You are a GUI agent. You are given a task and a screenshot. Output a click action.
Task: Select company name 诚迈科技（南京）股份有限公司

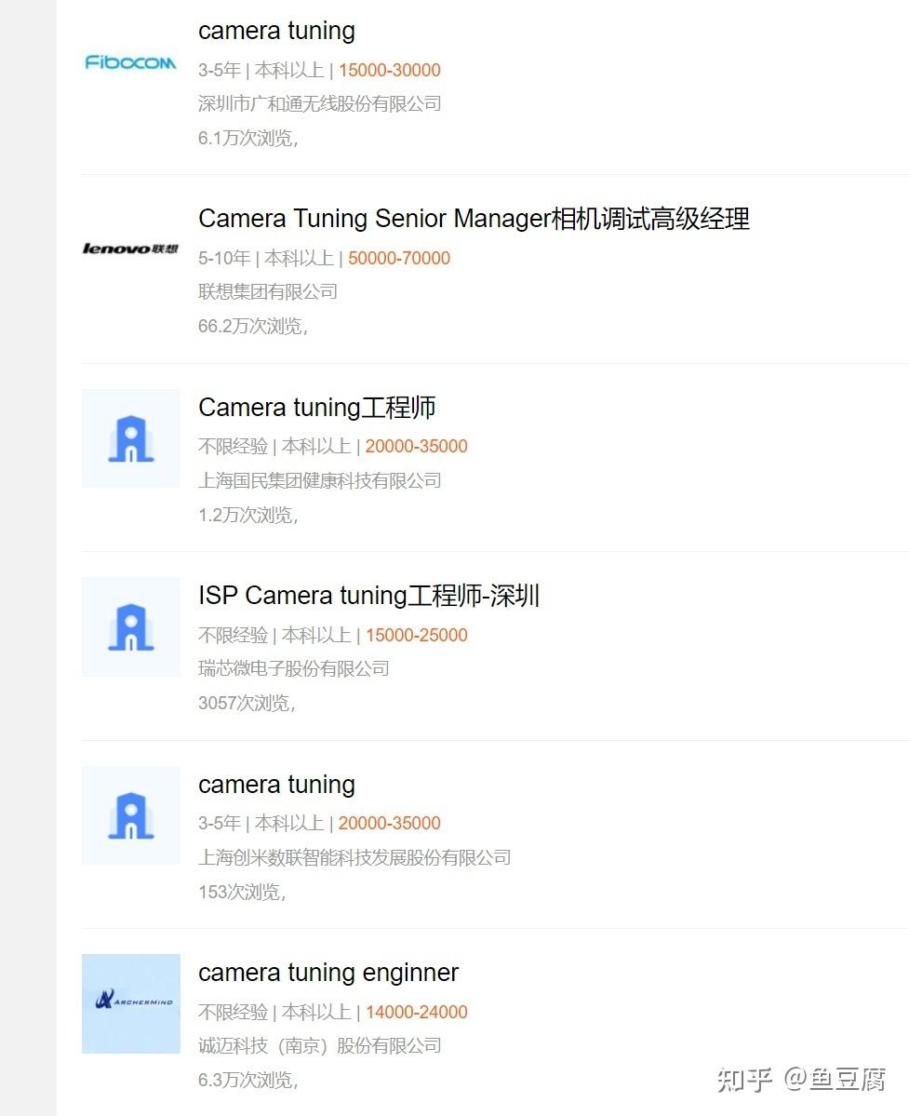(x=320, y=1045)
